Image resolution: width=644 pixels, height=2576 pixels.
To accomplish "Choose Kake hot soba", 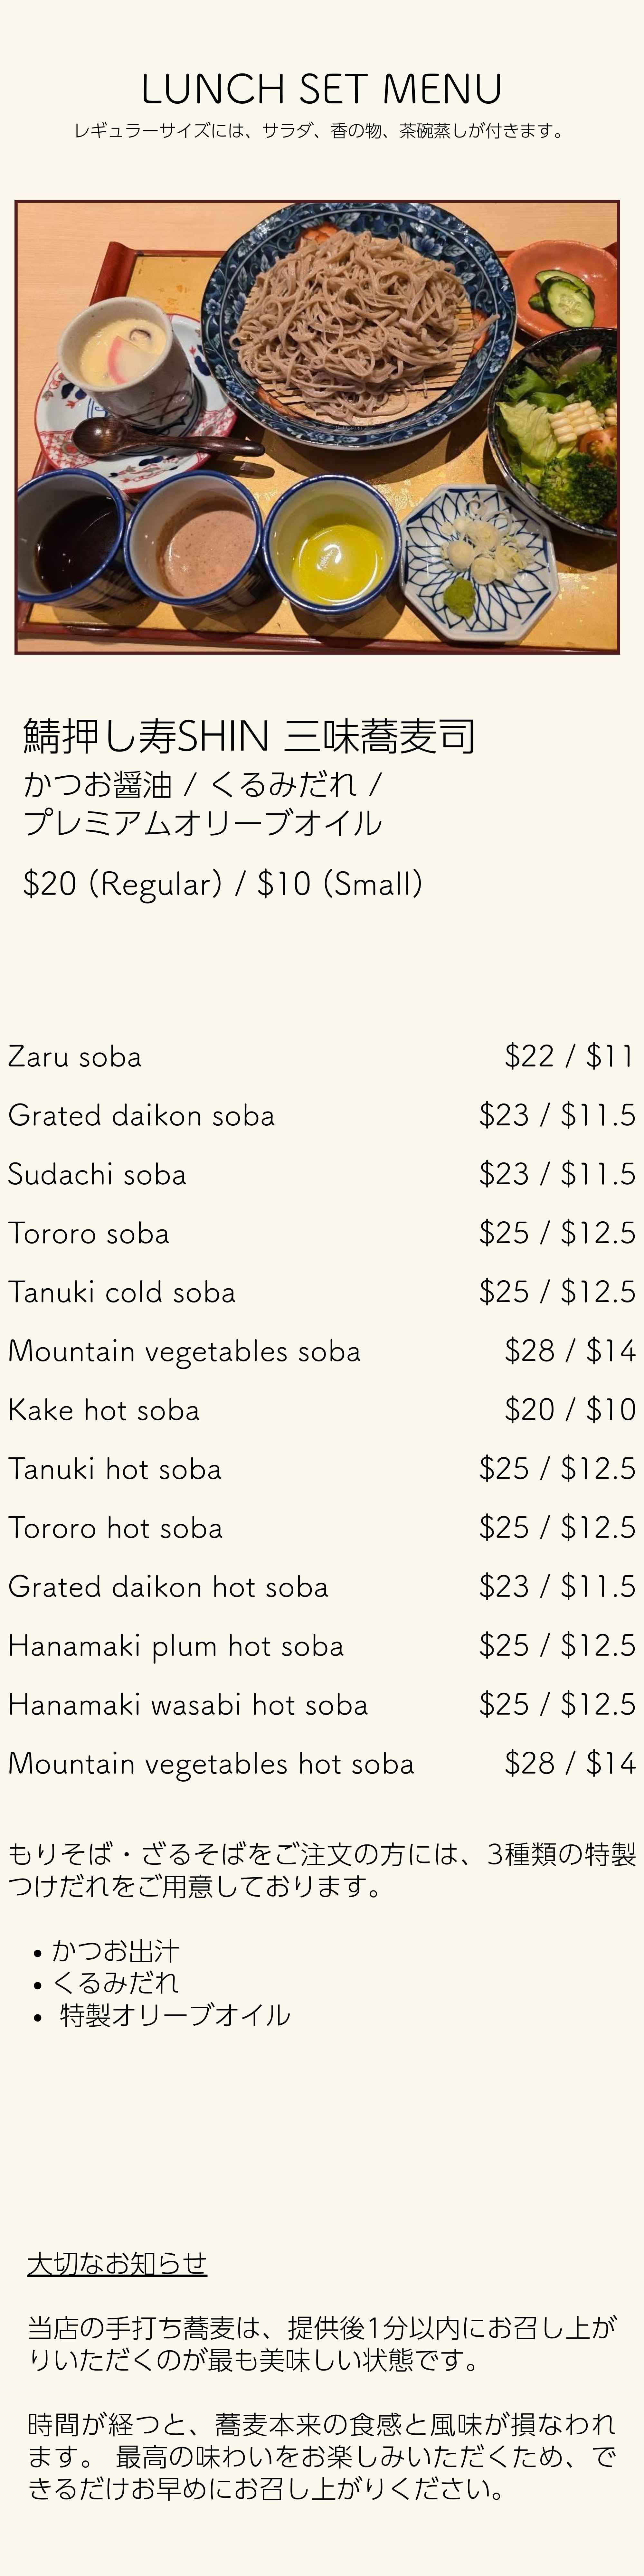I will click(322, 1410).
